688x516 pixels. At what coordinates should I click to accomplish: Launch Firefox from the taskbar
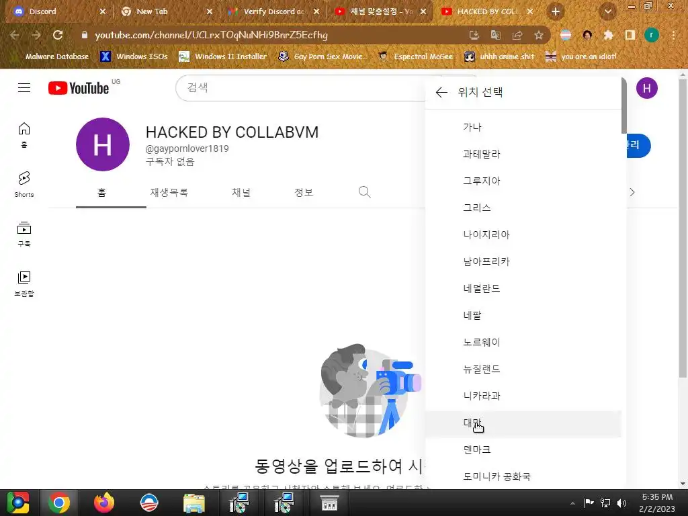point(104,503)
